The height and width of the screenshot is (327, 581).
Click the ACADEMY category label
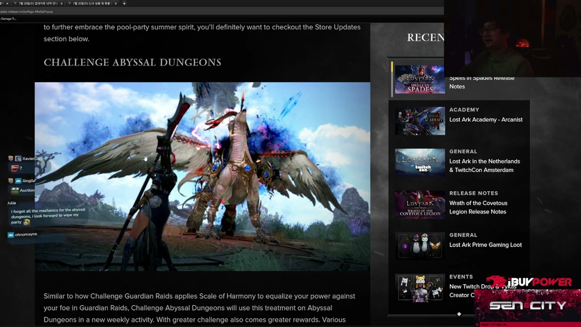click(464, 109)
